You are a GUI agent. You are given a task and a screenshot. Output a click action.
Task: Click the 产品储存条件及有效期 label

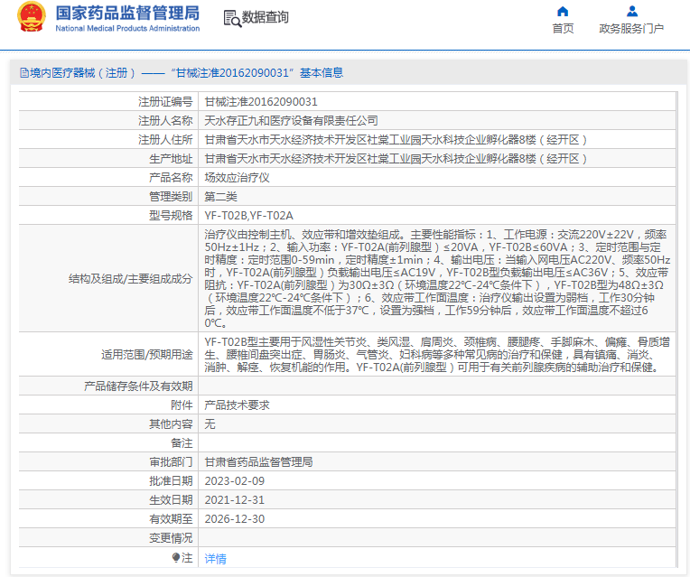[138, 386]
